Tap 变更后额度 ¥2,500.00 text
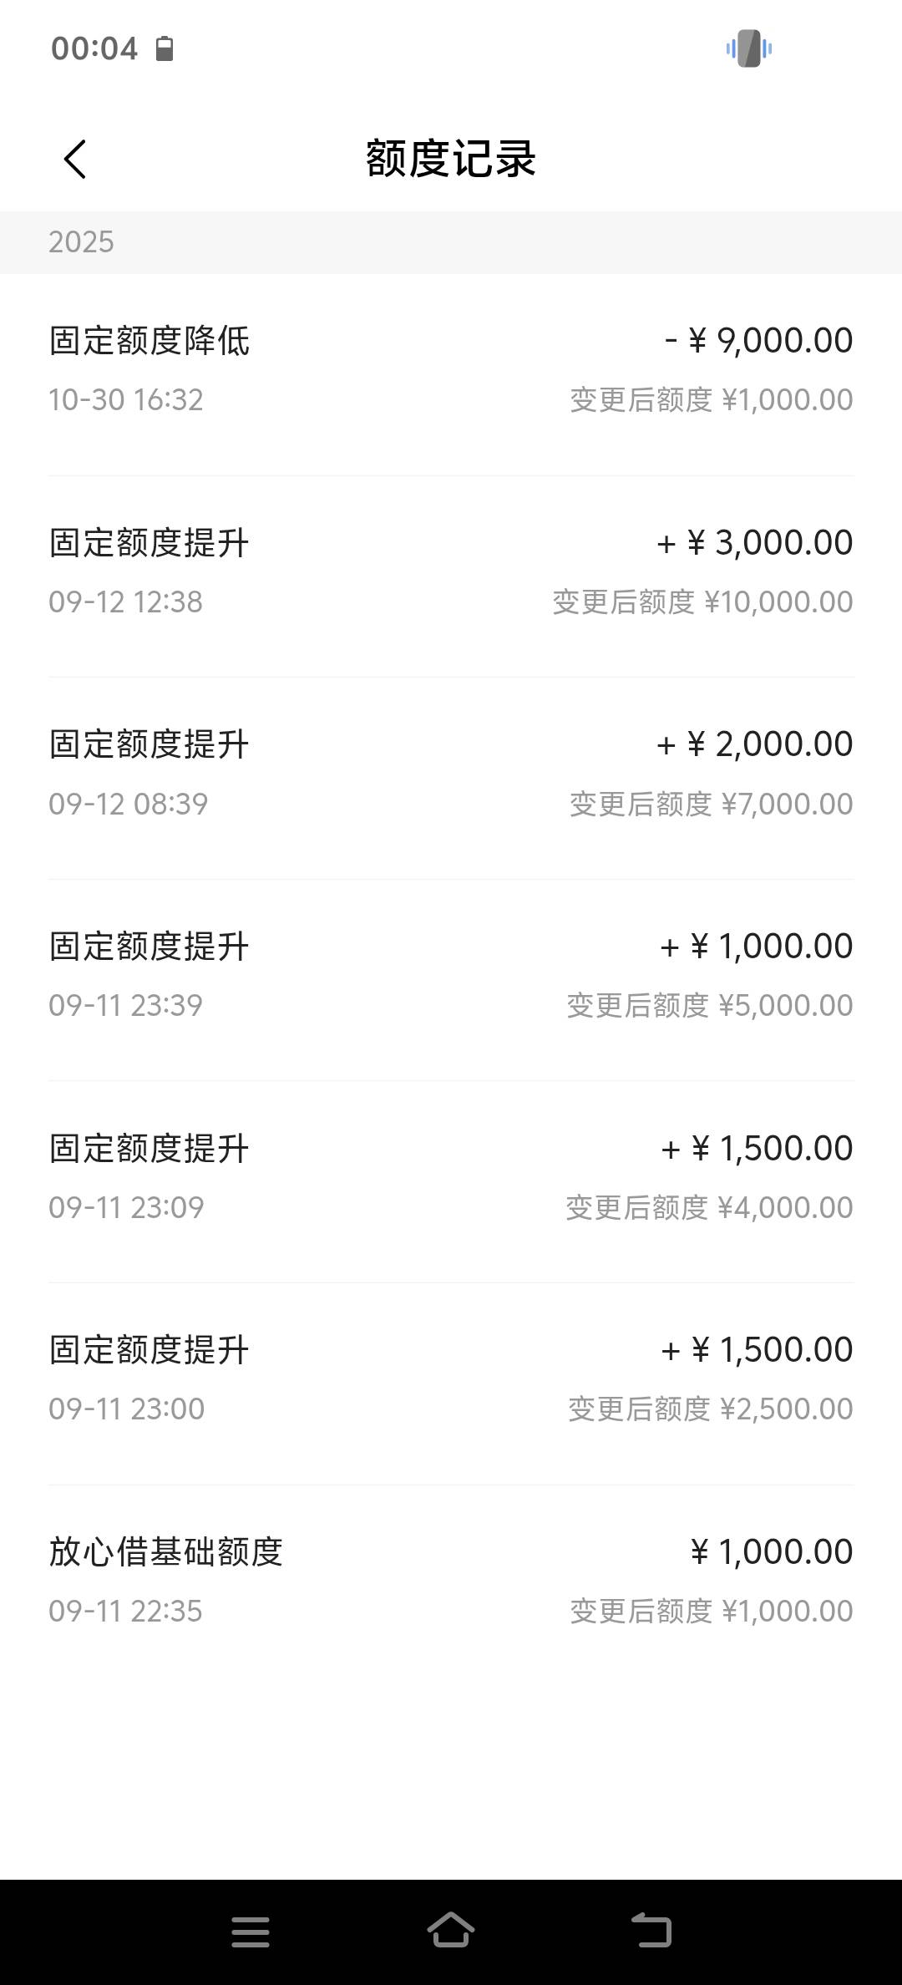The height and width of the screenshot is (1985, 902). (x=710, y=1409)
